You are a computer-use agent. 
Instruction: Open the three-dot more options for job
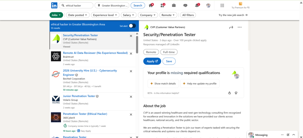pos(240,27)
